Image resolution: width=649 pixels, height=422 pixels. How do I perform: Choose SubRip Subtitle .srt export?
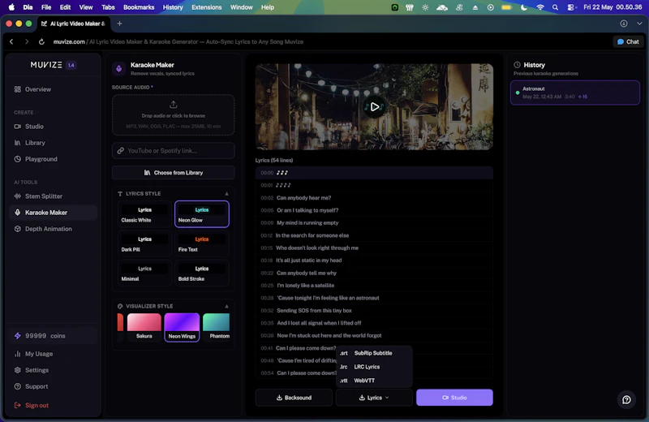[374, 353]
